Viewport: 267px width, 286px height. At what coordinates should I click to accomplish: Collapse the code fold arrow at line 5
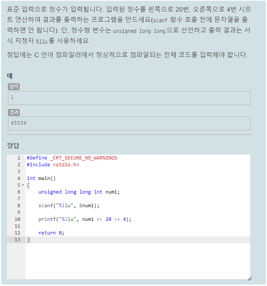click(x=23, y=185)
